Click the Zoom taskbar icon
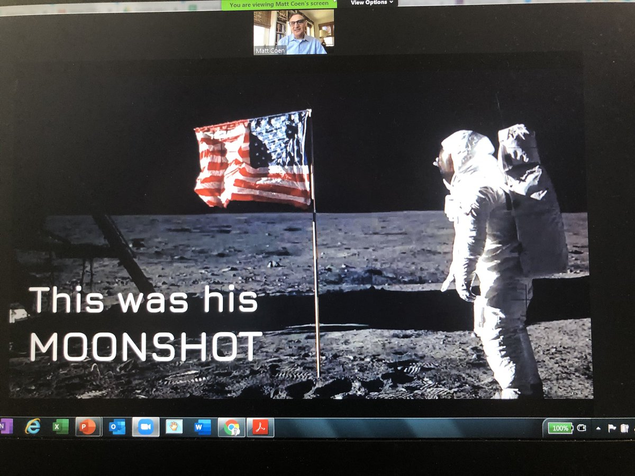This screenshot has height=476, width=635. tap(146, 427)
